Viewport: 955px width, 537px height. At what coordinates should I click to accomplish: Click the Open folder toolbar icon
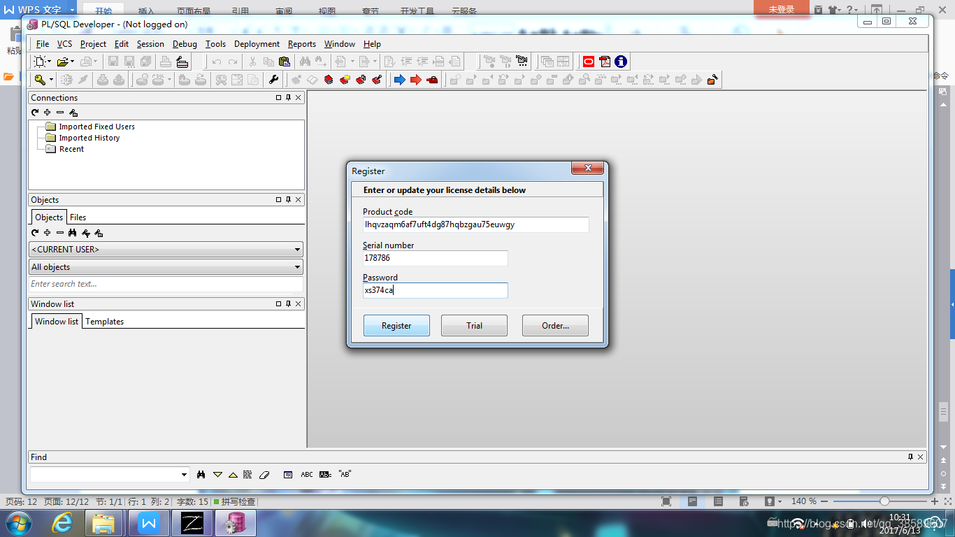[x=62, y=62]
